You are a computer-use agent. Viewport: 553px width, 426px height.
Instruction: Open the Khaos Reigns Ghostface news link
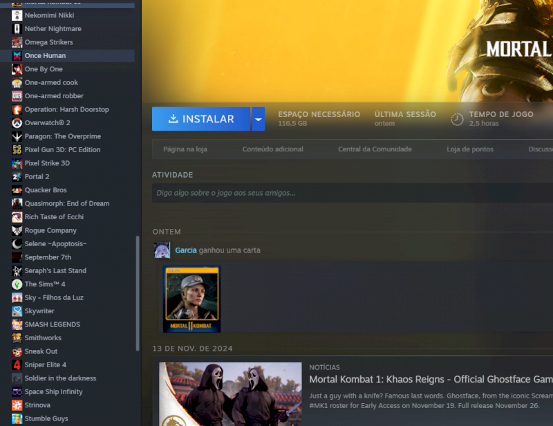coord(430,379)
